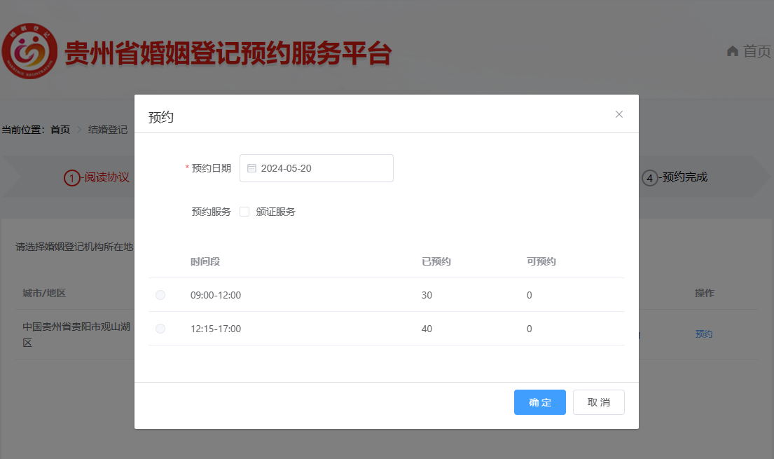
Task: Click the 结婚登记 breadcrumb item
Action: 108,130
